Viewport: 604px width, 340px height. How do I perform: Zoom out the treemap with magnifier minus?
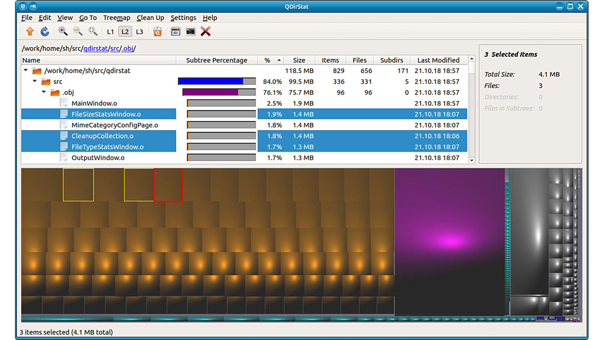click(78, 31)
